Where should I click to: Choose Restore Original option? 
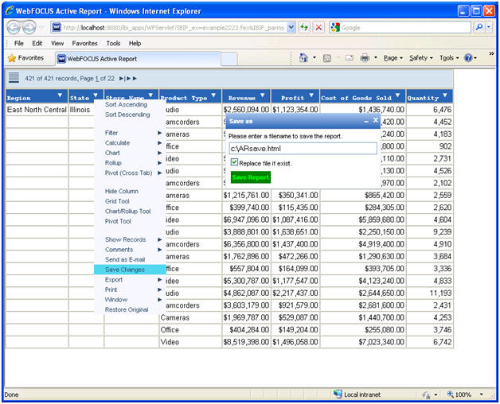click(127, 309)
